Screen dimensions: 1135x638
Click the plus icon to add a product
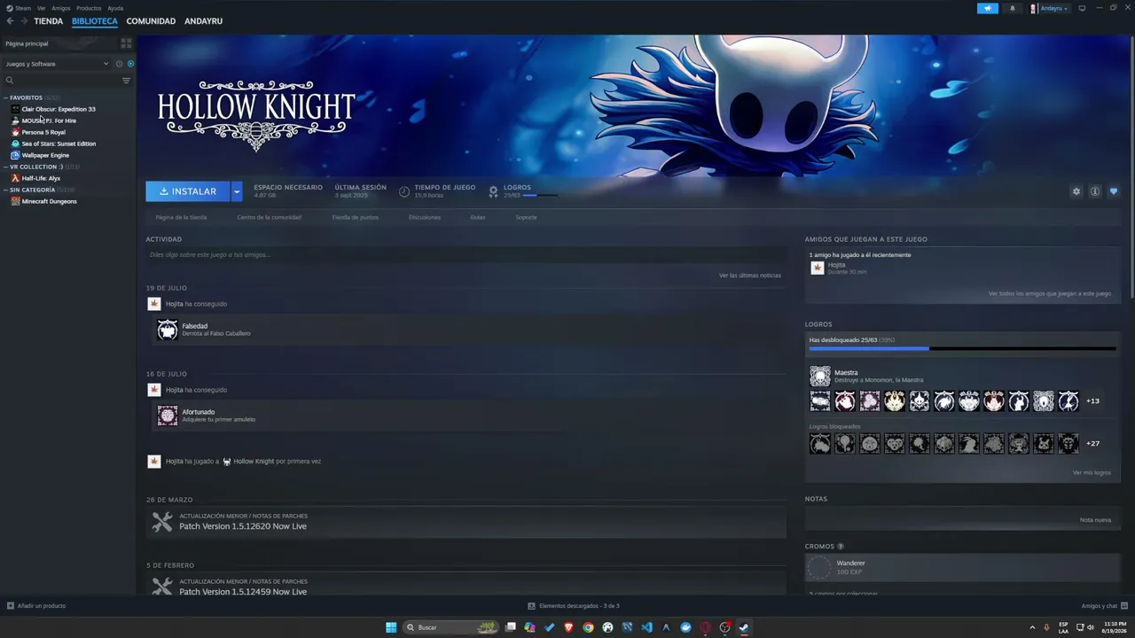pyautogui.click(x=11, y=606)
